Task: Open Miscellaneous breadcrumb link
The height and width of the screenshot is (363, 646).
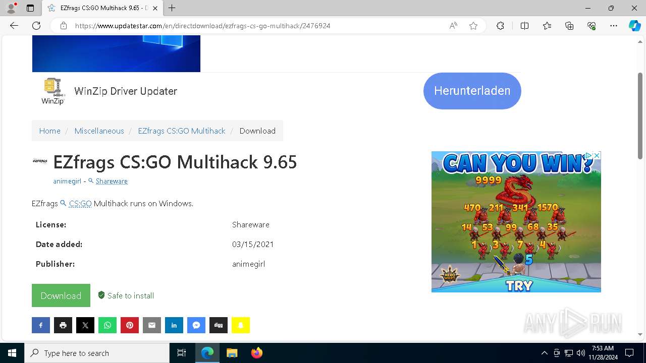Action: click(x=99, y=131)
